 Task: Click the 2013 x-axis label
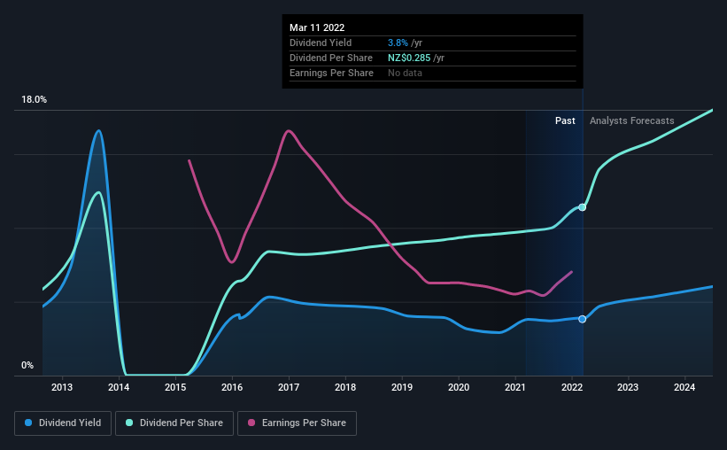(x=62, y=387)
